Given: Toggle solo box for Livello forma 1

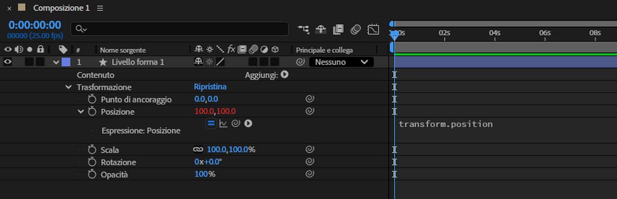Looking at the screenshot, I should click(x=29, y=62).
